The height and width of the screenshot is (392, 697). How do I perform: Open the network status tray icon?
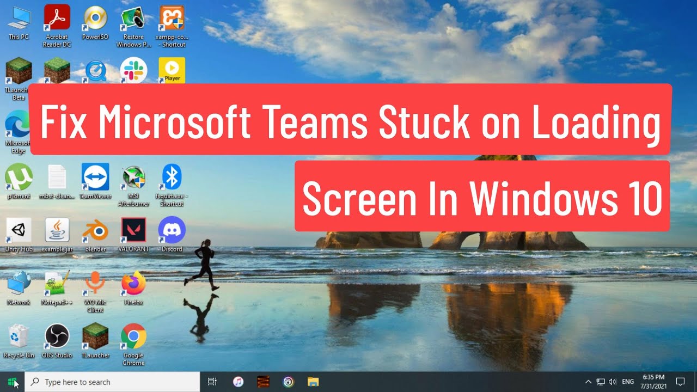click(x=601, y=382)
